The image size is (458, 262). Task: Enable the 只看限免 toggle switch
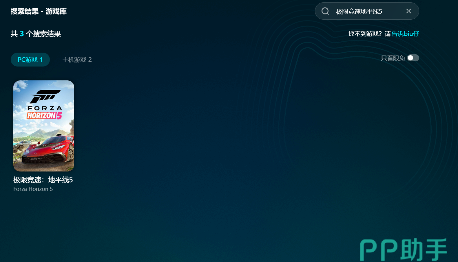413,58
